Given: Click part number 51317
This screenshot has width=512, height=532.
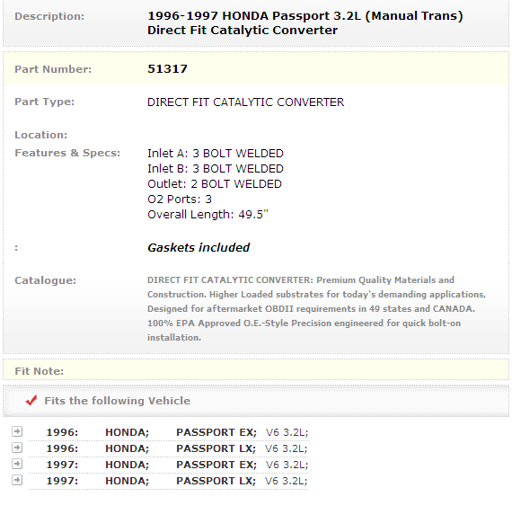Looking at the screenshot, I should [167, 69].
